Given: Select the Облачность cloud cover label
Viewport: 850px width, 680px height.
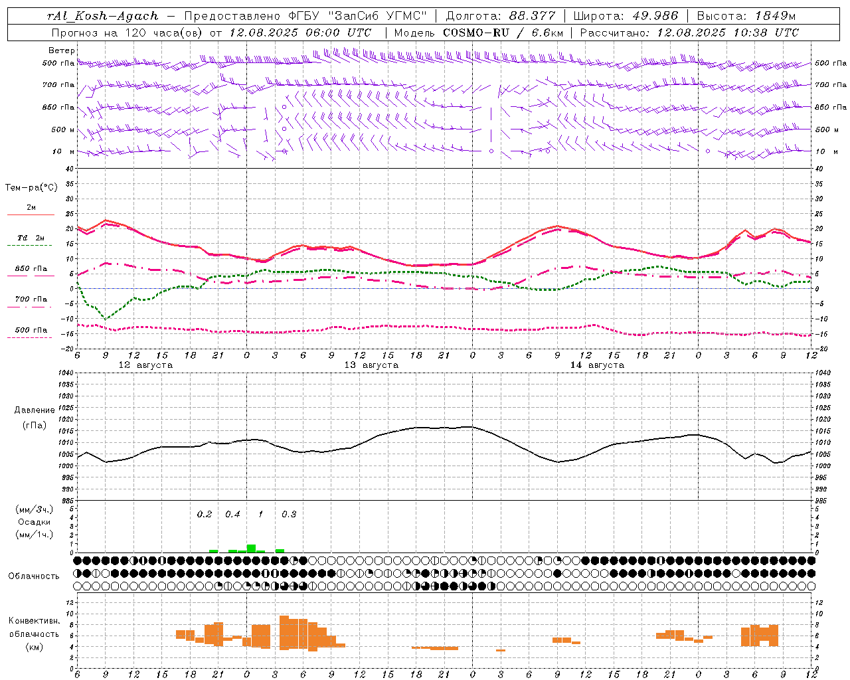Looking at the screenshot, I should pyautogui.click(x=34, y=576).
